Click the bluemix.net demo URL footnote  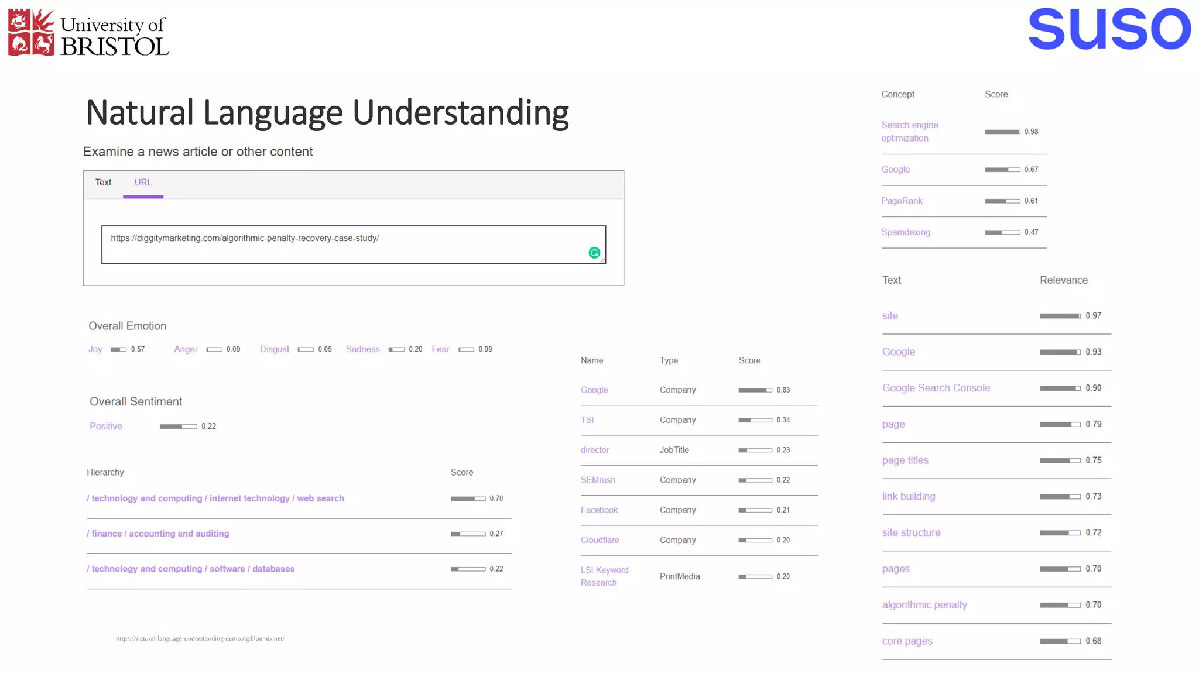point(200,638)
